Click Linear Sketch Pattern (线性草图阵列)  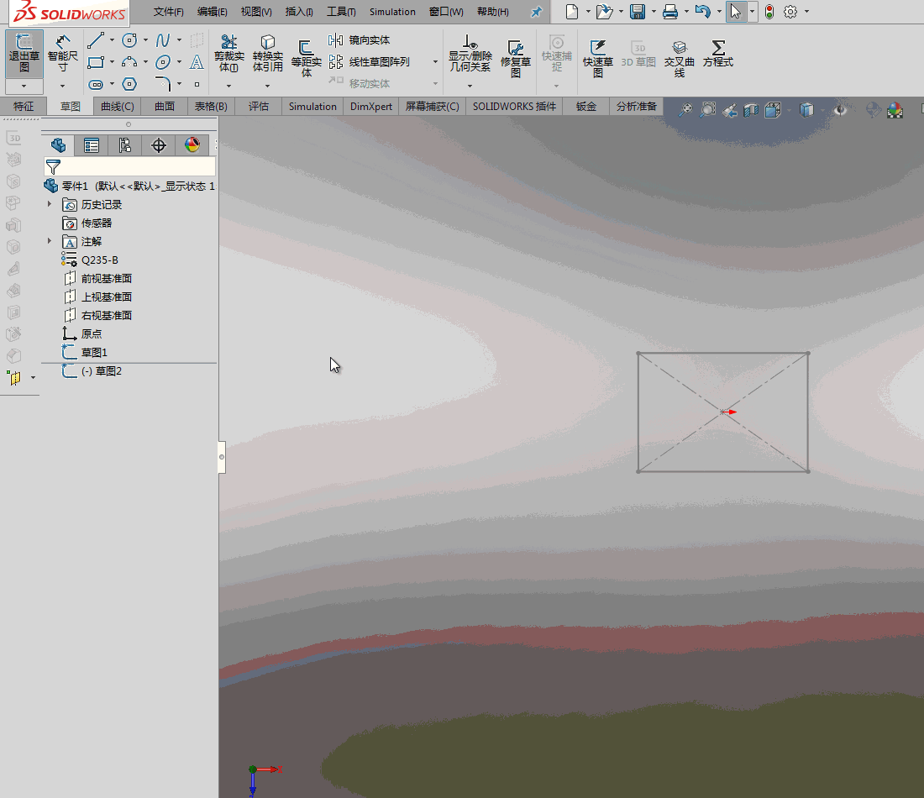click(x=370, y=62)
